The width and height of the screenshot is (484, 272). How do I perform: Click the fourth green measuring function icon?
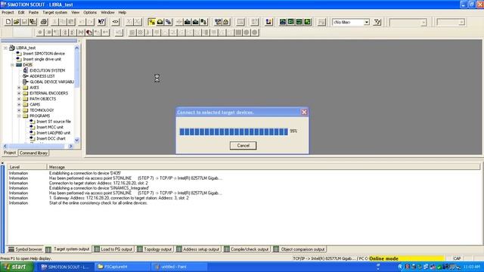pyautogui.click(x=307, y=22)
